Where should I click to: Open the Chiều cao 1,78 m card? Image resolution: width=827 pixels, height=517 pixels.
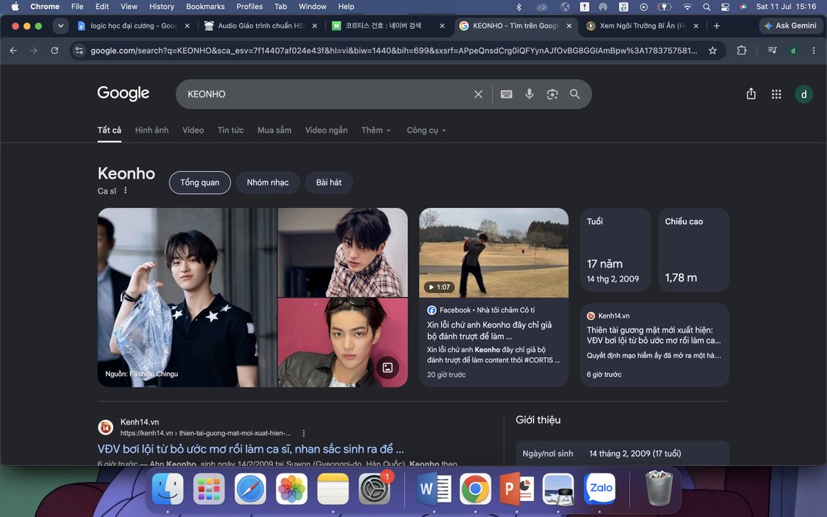click(693, 250)
